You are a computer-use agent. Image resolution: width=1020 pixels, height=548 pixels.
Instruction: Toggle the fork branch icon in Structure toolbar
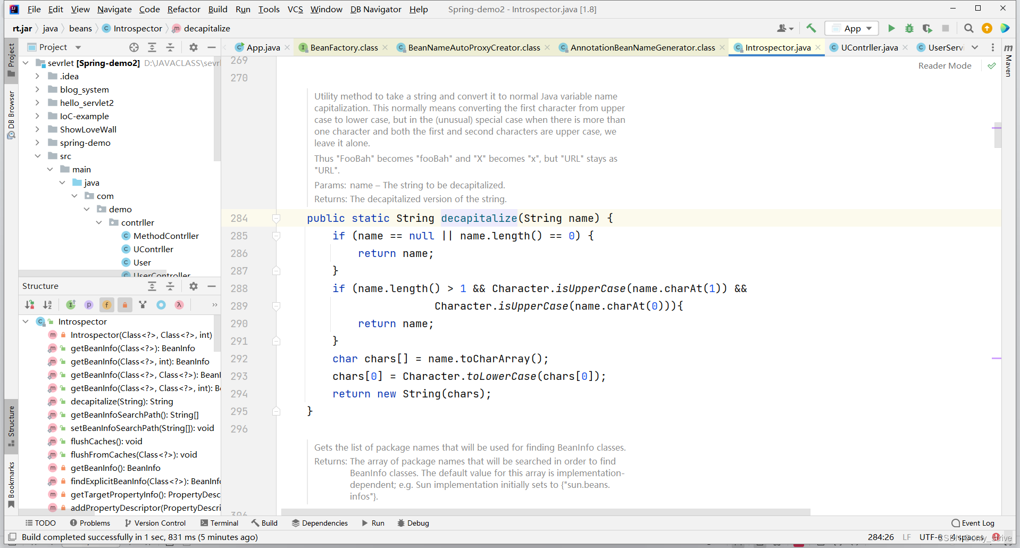tap(143, 305)
